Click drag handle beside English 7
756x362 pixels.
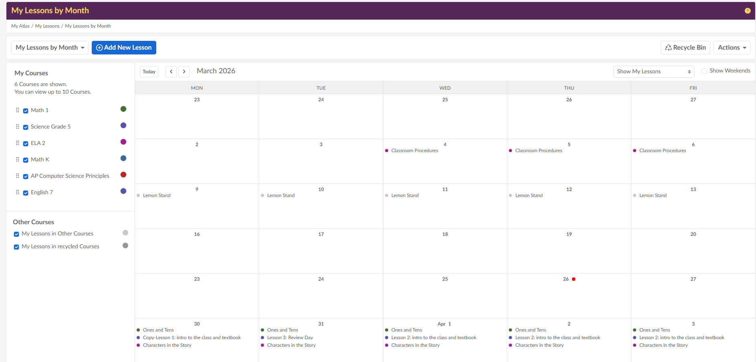(17, 192)
